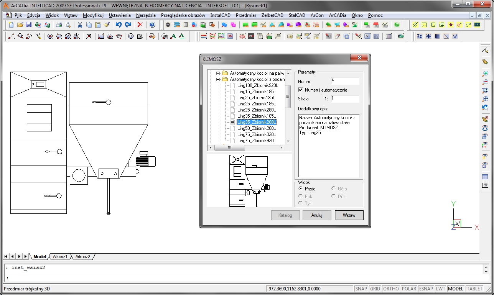
Task: Select Przód view radio button
Action: [301, 188]
